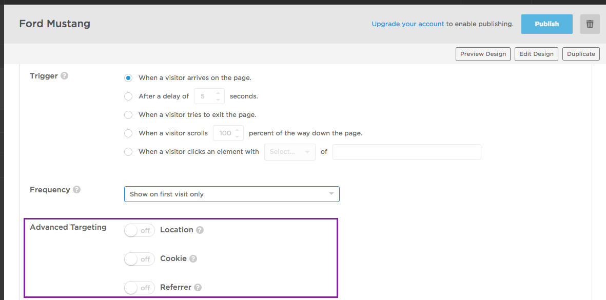Image resolution: width=606 pixels, height=300 pixels.
Task: Pick 'When a visitor clicks an element with'
Action: [128, 152]
